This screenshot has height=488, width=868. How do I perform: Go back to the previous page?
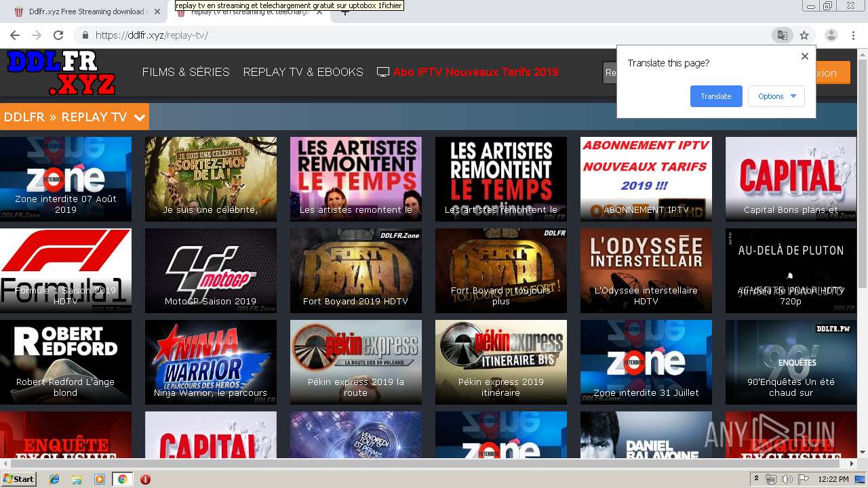pos(14,35)
